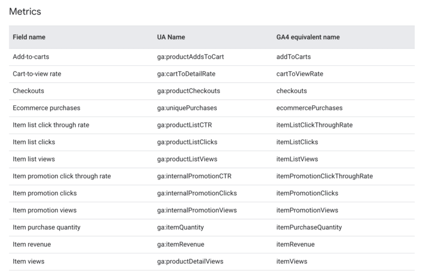Screen dimensions: 428x279
Task: Click the Item list click through rate cell
Action: pyautogui.click(x=51, y=125)
